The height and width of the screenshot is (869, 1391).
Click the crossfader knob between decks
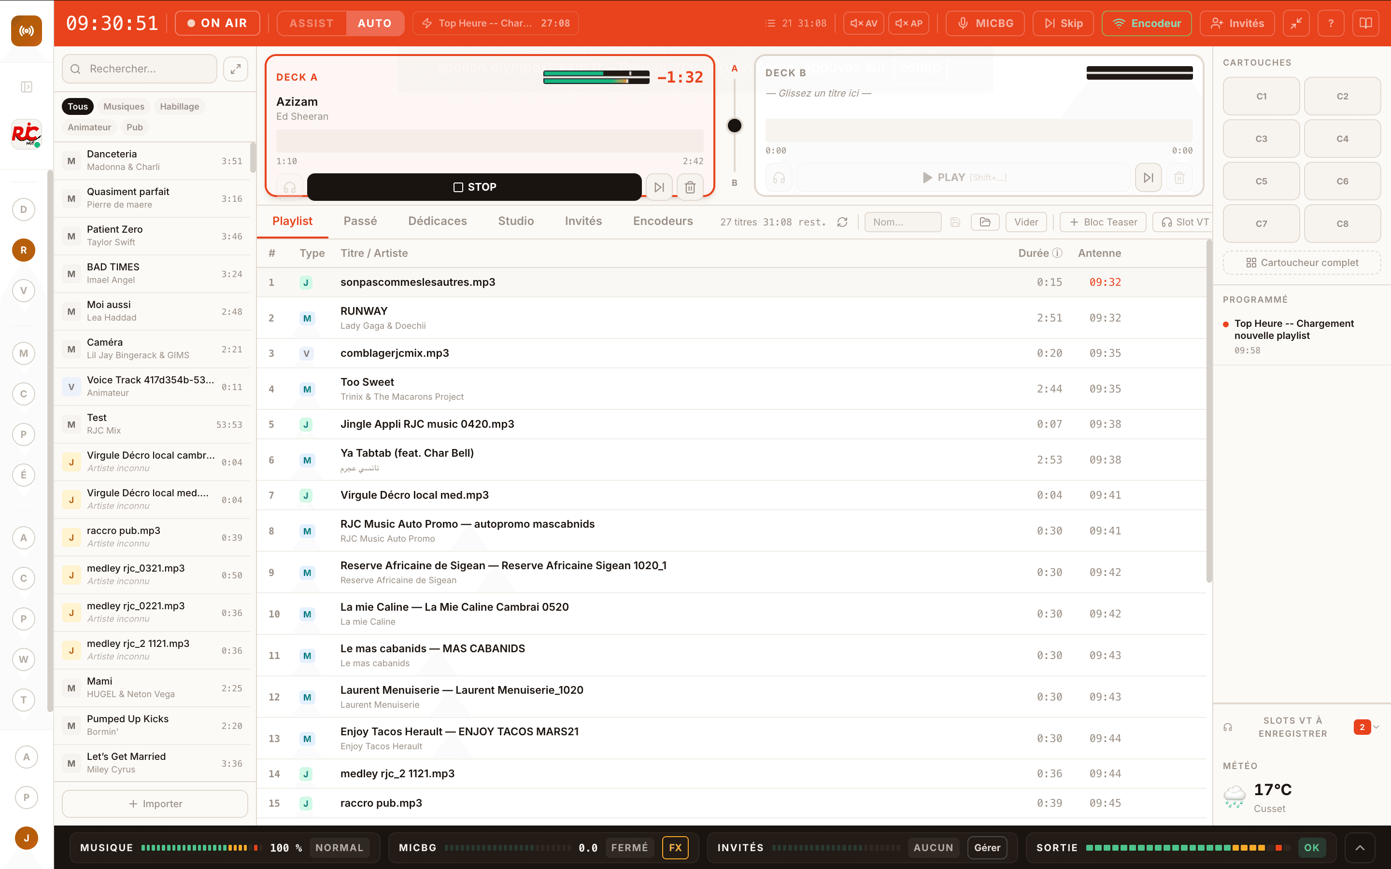pos(735,126)
